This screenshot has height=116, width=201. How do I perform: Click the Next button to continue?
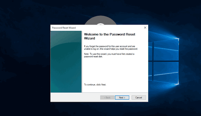pos(122,97)
